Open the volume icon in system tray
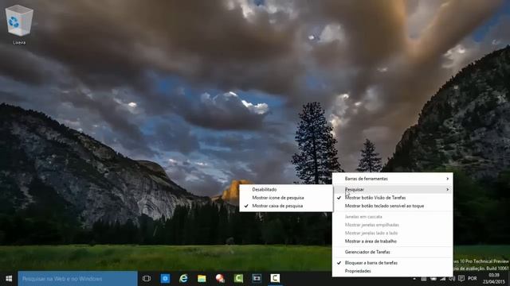 (x=452, y=279)
